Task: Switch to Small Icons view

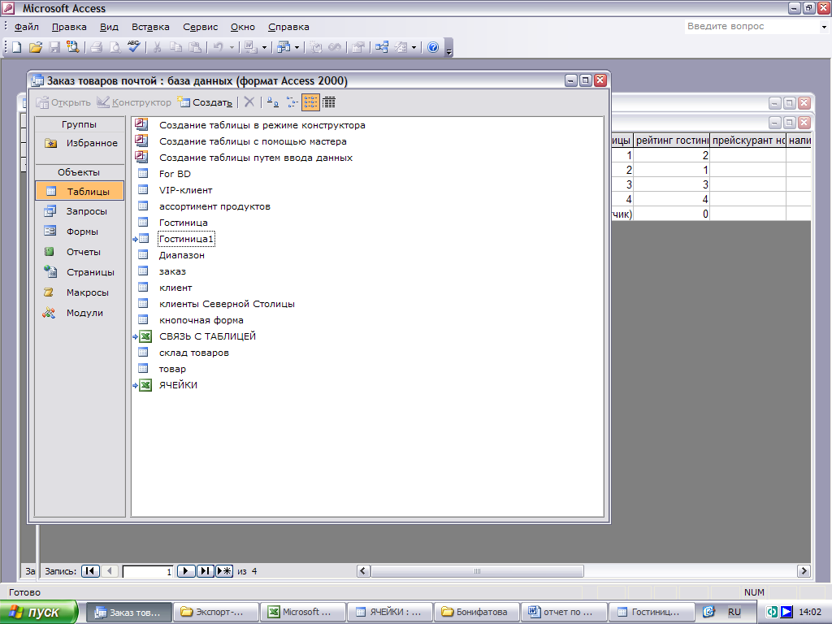Action: [292, 102]
